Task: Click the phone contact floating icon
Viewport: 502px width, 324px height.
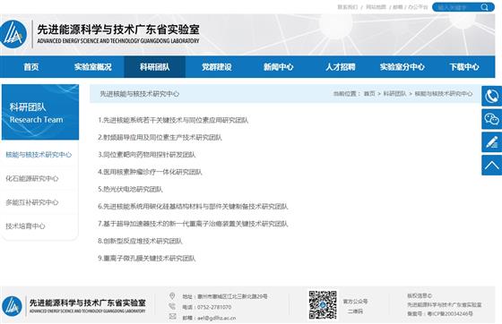Action: 492,96
